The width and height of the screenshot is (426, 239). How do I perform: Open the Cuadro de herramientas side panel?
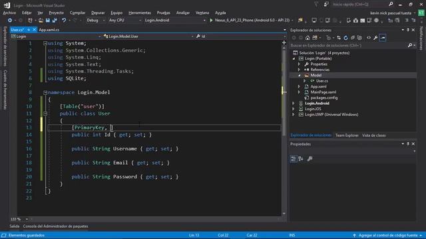point(5,90)
